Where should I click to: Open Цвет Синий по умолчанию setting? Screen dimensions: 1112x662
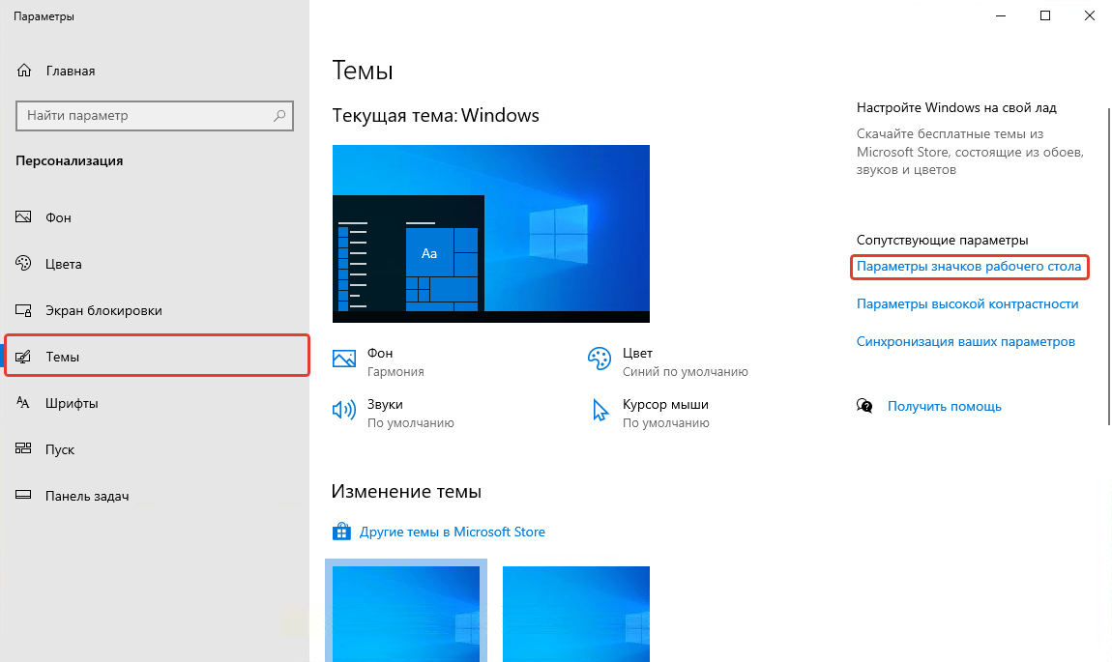click(667, 361)
